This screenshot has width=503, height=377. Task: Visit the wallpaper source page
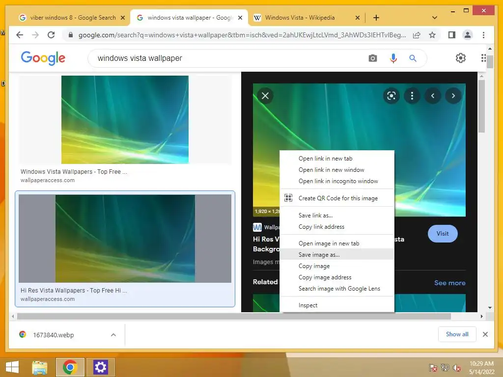pyautogui.click(x=443, y=234)
